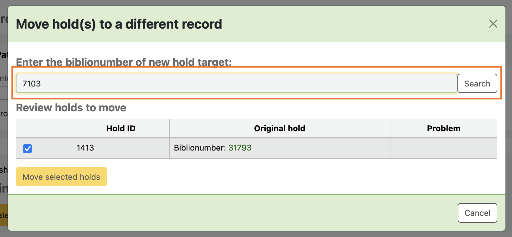Click the "Review holds to move" heading
512x237 pixels.
click(x=71, y=108)
